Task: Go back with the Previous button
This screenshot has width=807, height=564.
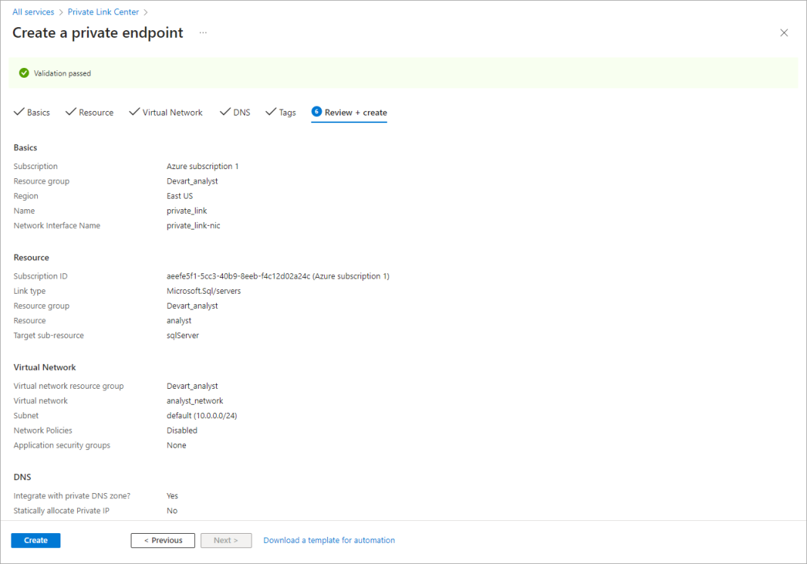Action: pos(162,541)
